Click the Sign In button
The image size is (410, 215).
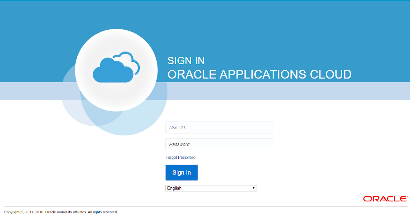pyautogui.click(x=181, y=172)
